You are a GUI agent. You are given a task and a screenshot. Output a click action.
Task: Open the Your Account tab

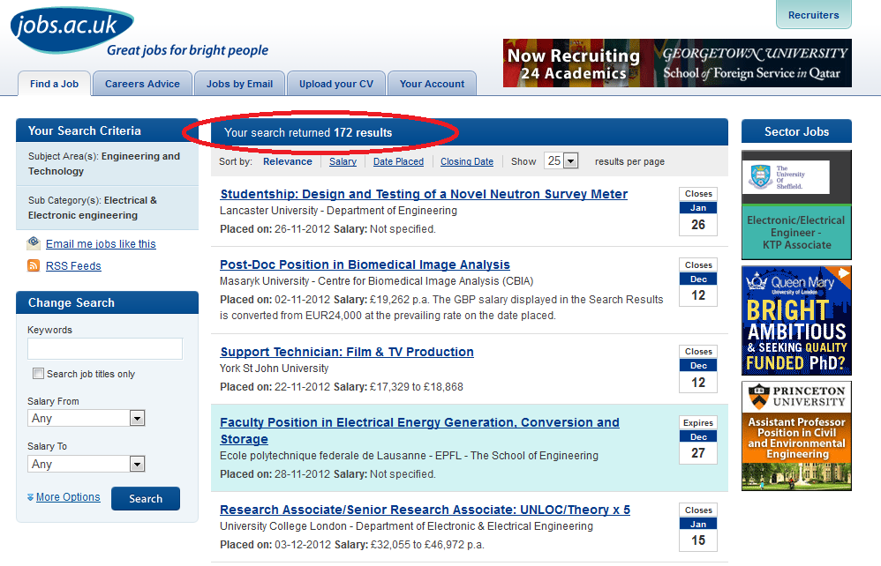click(432, 84)
